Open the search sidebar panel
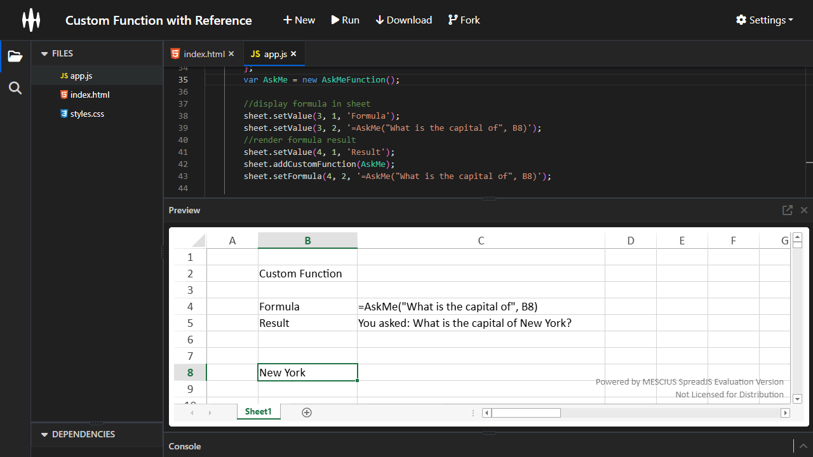Viewport: 813px width, 457px height. coord(15,88)
